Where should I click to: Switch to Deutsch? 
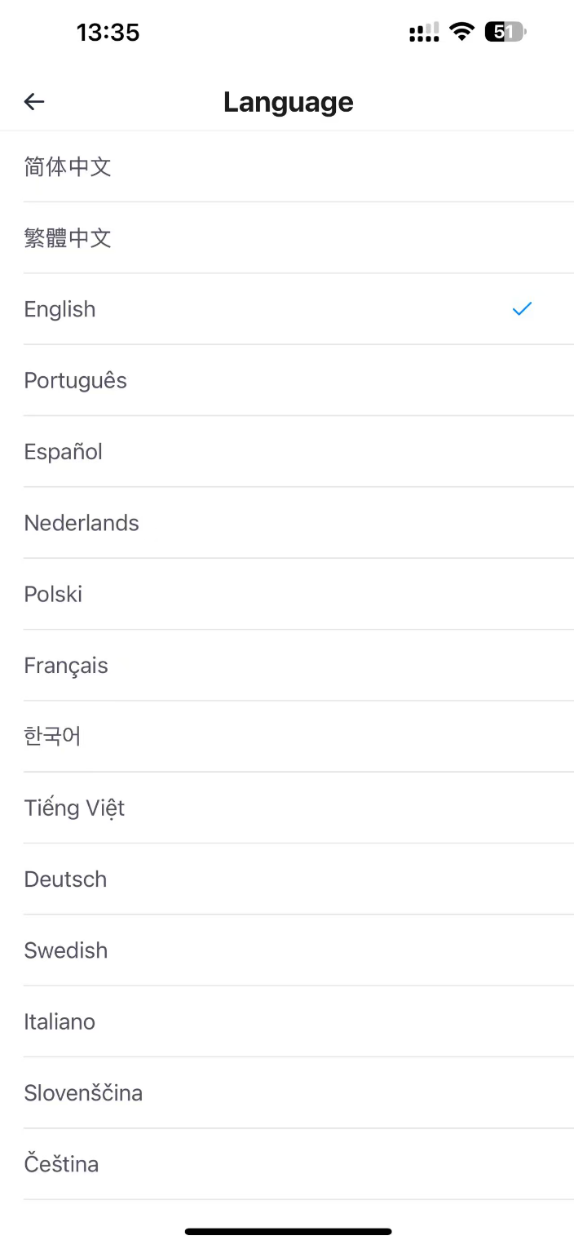(66, 879)
